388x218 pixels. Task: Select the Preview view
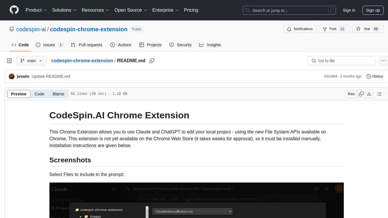pos(19,94)
